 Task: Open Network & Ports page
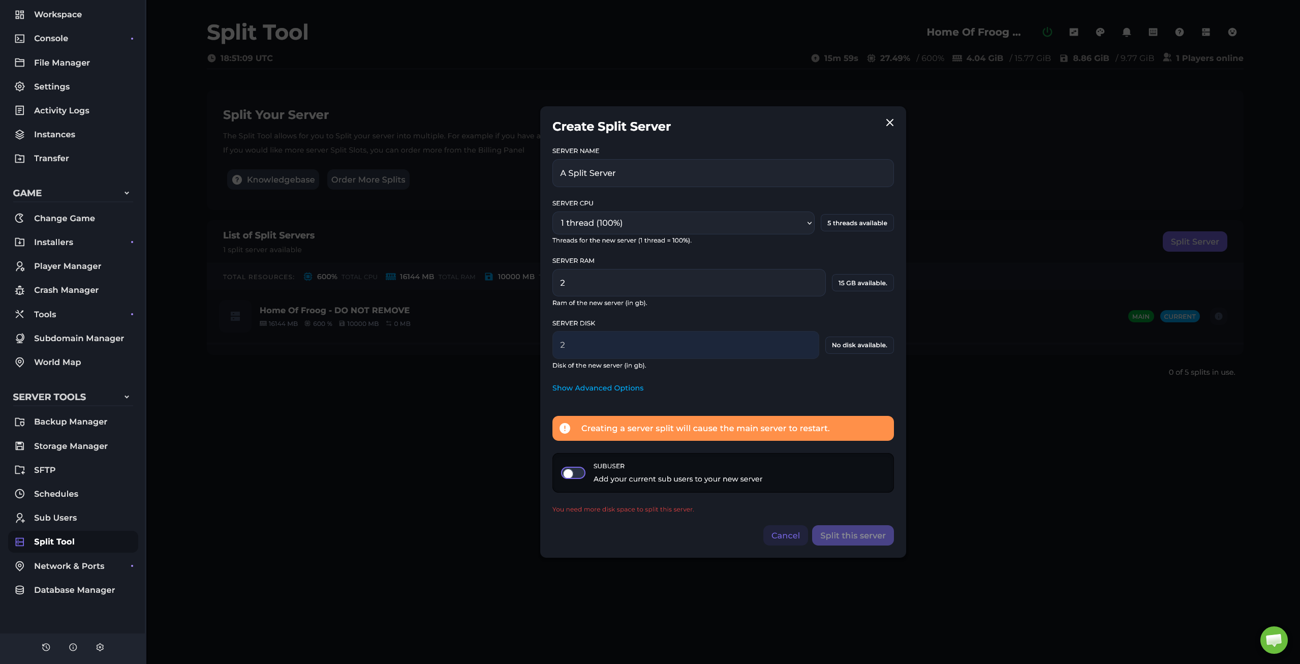[x=73, y=566]
